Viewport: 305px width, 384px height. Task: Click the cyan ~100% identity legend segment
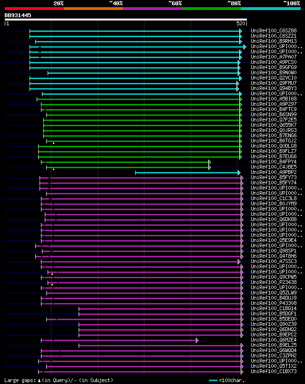pyautogui.click(x=271, y=9)
